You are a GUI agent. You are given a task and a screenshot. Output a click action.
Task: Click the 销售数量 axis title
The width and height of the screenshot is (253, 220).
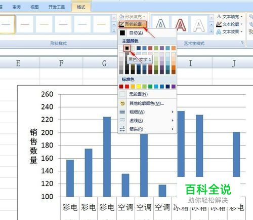click(33, 146)
